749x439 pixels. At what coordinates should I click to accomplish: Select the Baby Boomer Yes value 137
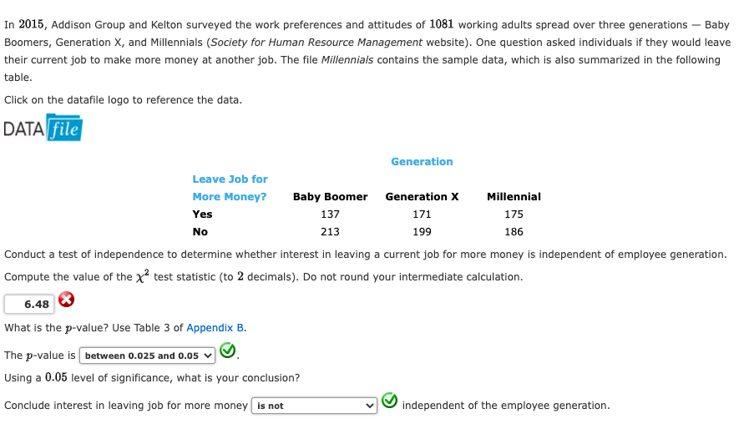pos(330,214)
